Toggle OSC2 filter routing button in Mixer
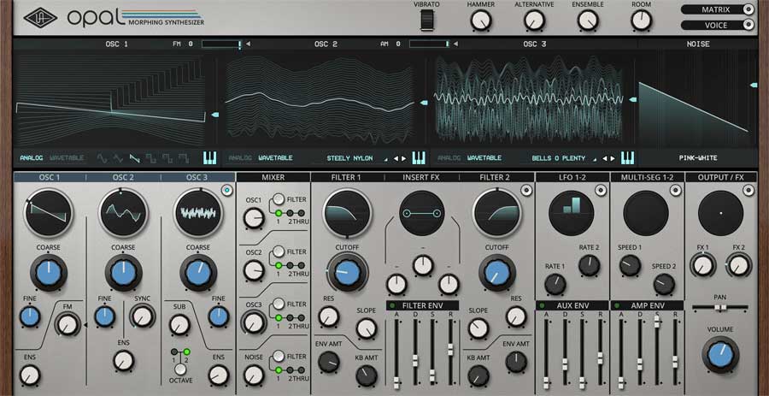Image resolution: width=769 pixels, height=396 pixels. pos(279,251)
